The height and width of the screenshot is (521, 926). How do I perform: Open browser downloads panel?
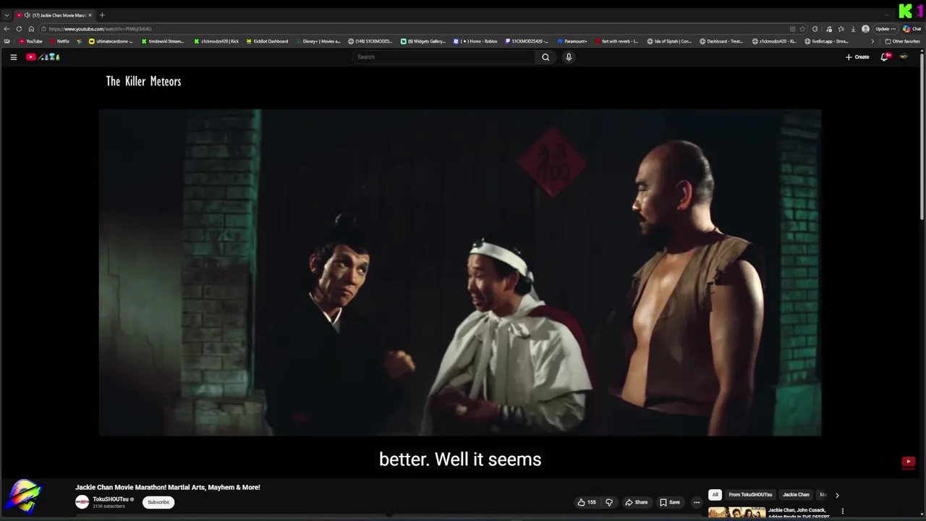[x=853, y=29]
